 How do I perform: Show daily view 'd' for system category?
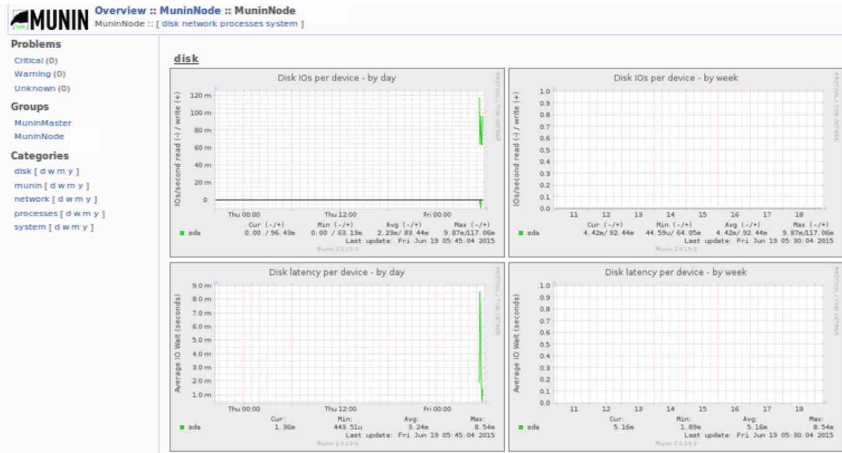[57, 227]
